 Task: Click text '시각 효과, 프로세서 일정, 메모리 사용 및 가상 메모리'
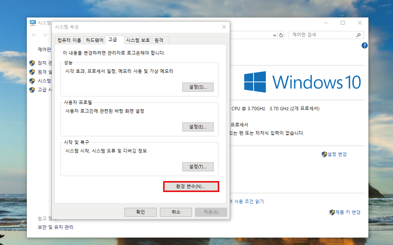[119, 71]
